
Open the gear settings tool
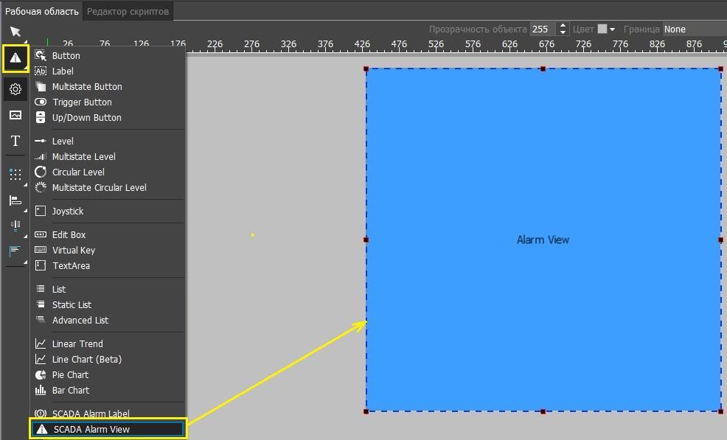click(x=15, y=89)
